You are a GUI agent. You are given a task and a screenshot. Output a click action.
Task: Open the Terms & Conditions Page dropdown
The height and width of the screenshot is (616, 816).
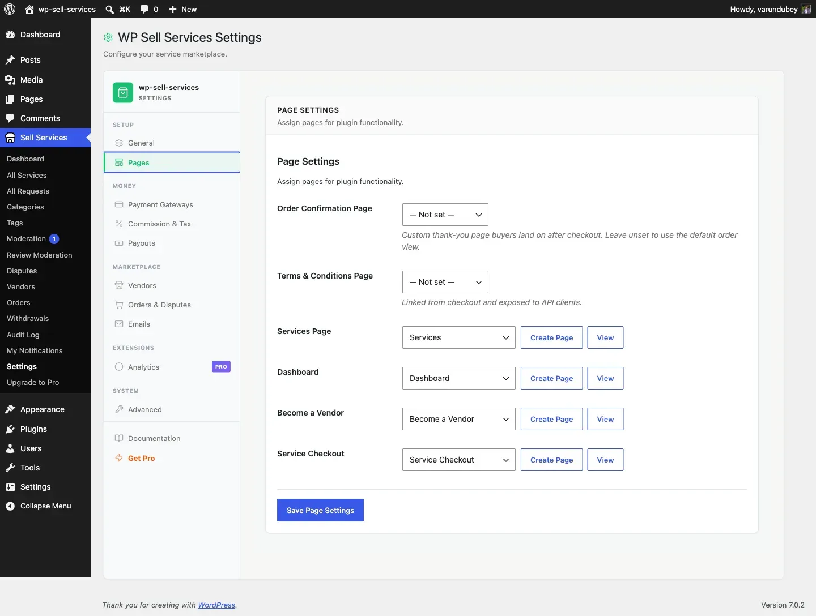[445, 282]
